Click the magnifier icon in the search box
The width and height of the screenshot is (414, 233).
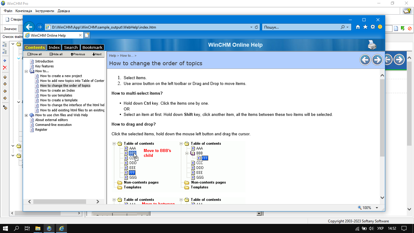coord(343,27)
